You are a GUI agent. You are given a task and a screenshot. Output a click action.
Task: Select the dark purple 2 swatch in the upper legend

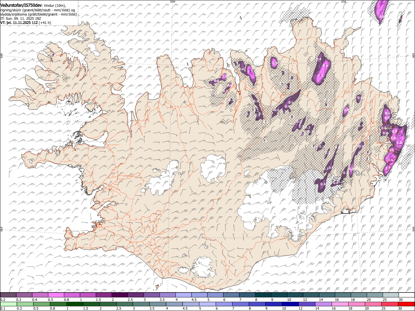coord(119,295)
